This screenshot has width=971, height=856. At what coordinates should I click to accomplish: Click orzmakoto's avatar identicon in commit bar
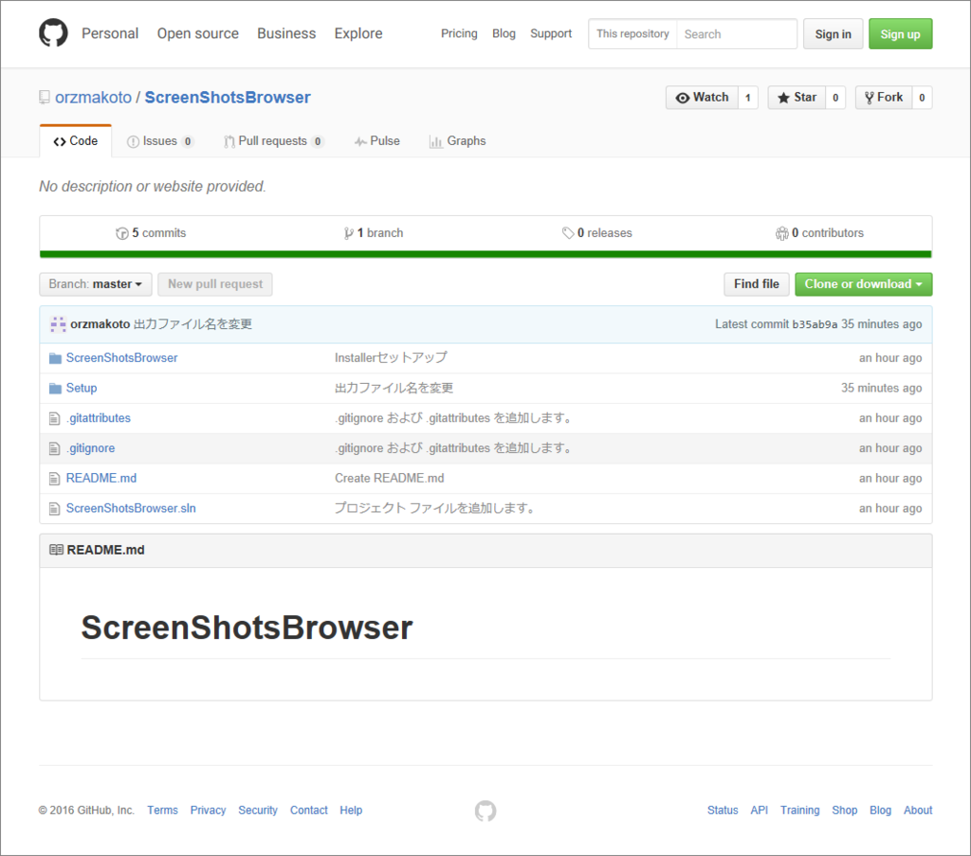58,324
